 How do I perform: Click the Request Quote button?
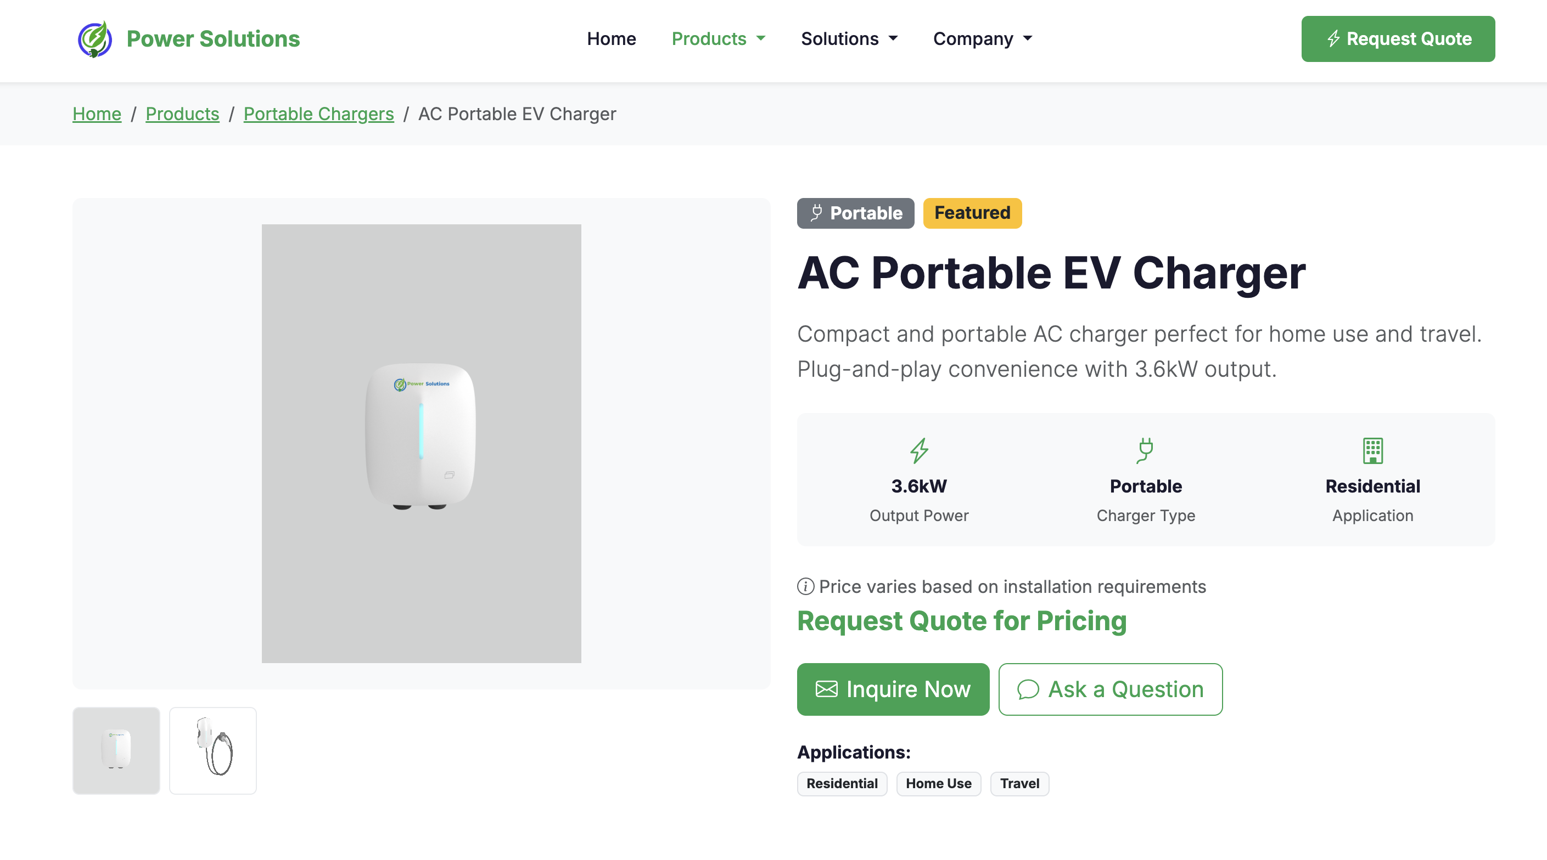(x=1398, y=38)
